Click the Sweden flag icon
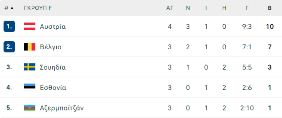Image resolution: width=282 pixels, height=118 pixels. (x=30, y=67)
